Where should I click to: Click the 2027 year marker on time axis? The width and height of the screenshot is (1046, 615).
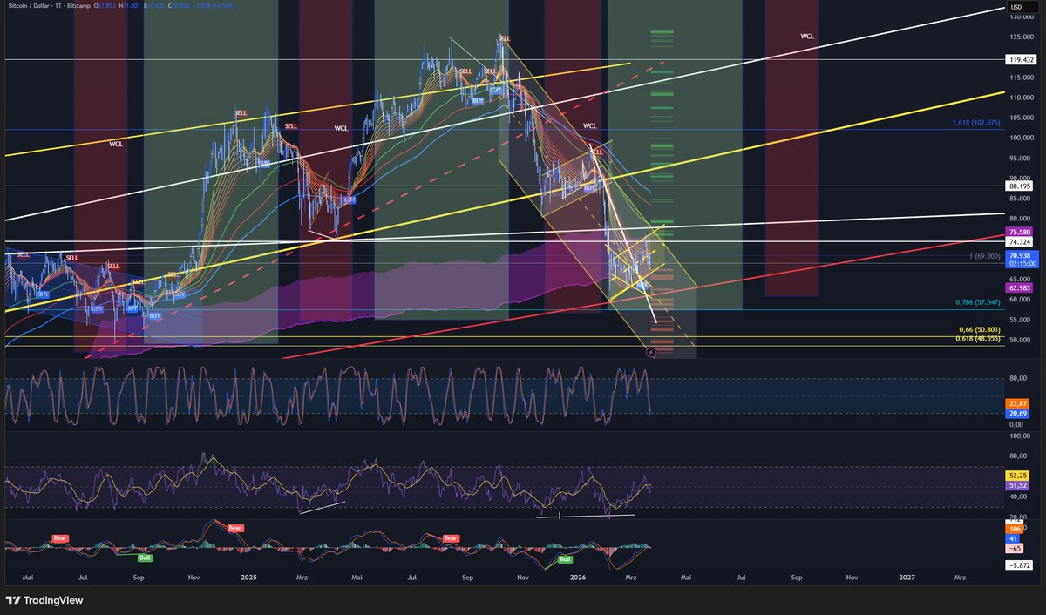(907, 577)
